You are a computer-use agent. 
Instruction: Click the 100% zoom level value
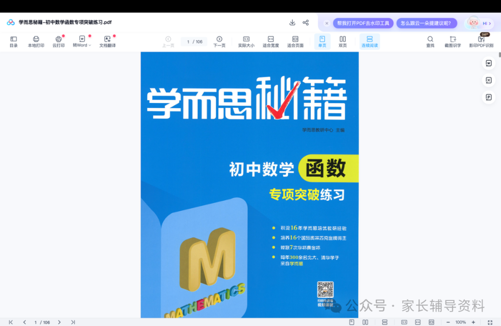pos(461,322)
